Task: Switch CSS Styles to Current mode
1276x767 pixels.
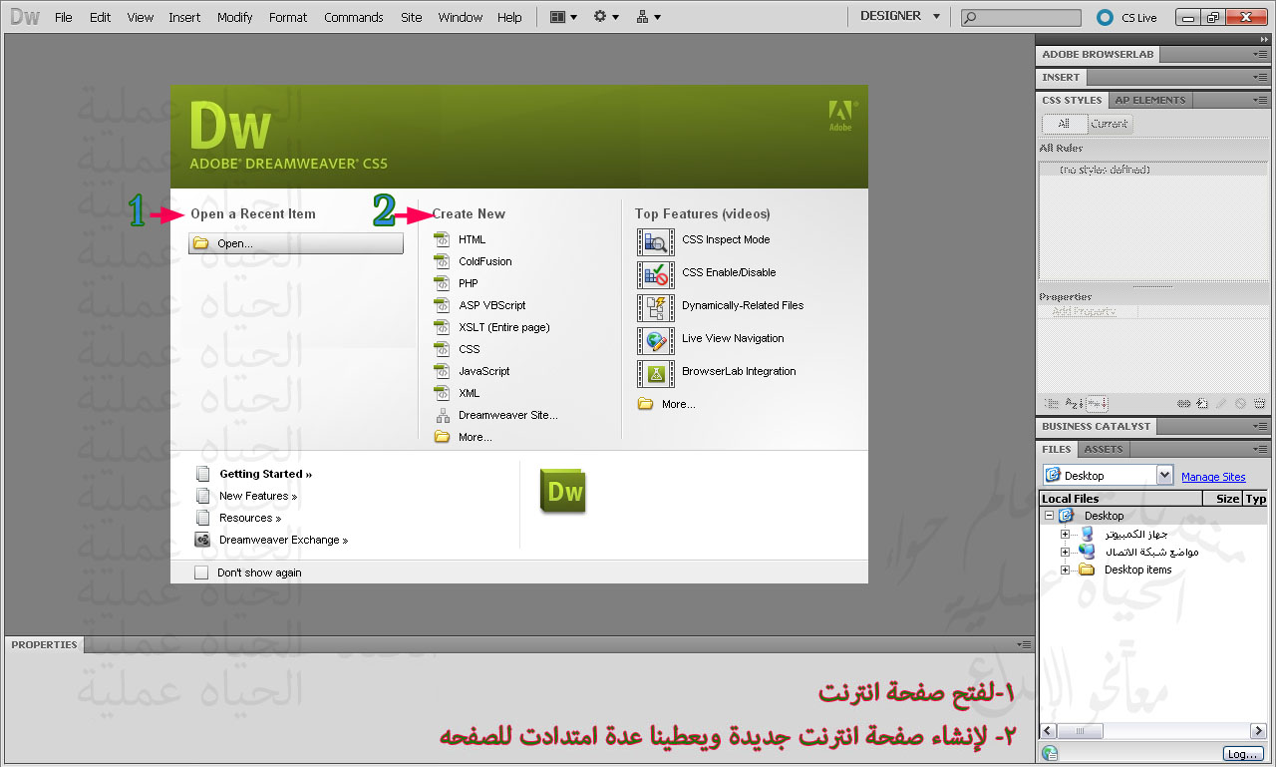Action: pyautogui.click(x=1109, y=124)
